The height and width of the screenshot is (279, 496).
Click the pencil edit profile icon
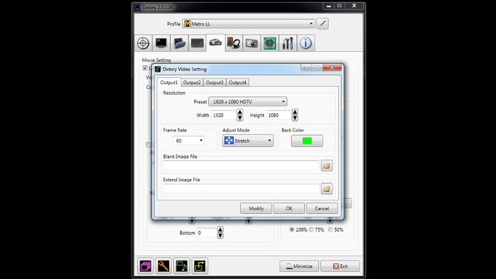[x=322, y=24]
